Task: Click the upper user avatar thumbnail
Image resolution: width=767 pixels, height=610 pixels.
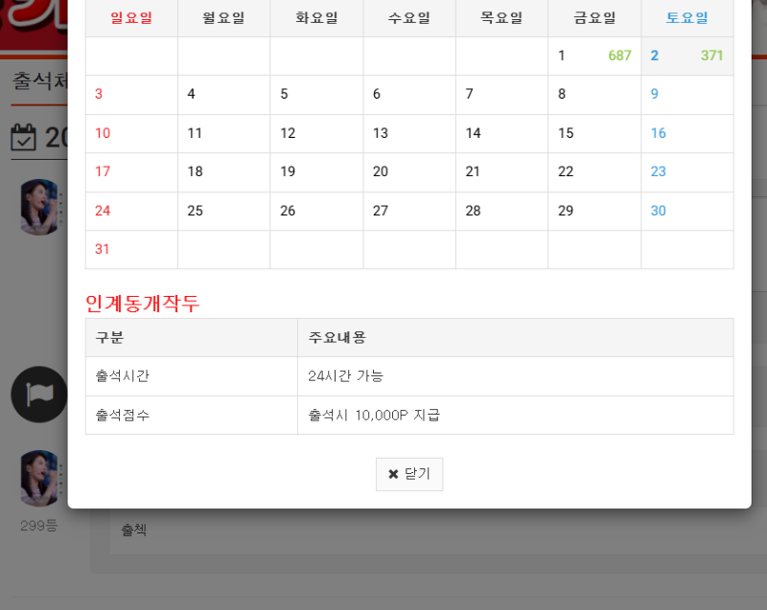Action: (x=39, y=207)
